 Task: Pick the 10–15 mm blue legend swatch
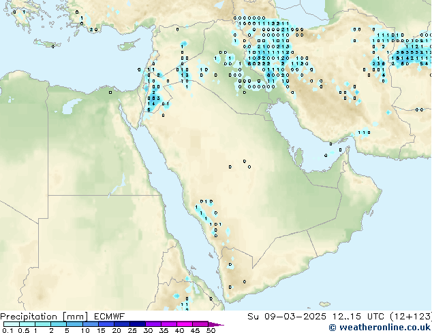click(90, 324)
